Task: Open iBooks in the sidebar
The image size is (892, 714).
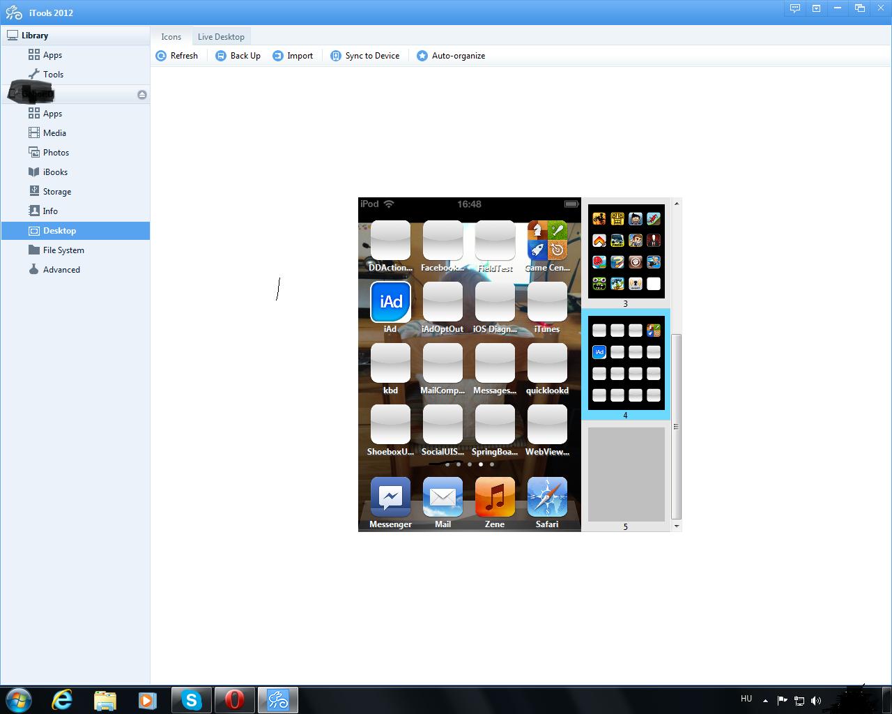Action: click(x=48, y=172)
